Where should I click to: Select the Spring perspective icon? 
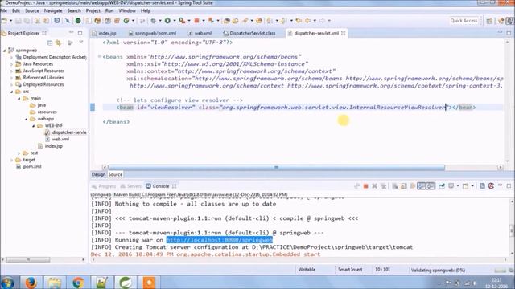pos(509,21)
